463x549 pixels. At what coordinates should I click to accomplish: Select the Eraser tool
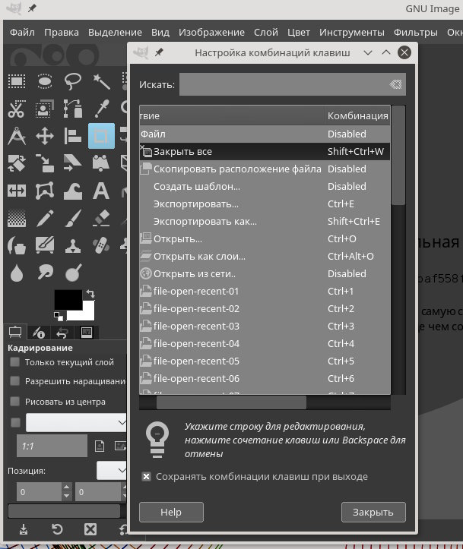tap(101, 218)
